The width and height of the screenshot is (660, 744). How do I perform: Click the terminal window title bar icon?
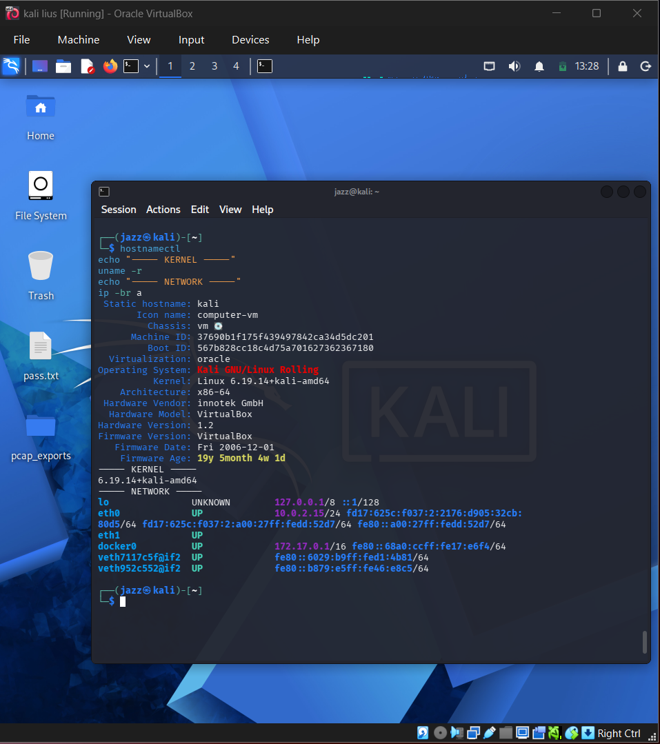pos(104,192)
